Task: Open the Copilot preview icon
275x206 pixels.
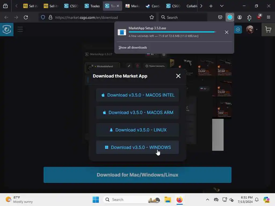Action: point(266,200)
